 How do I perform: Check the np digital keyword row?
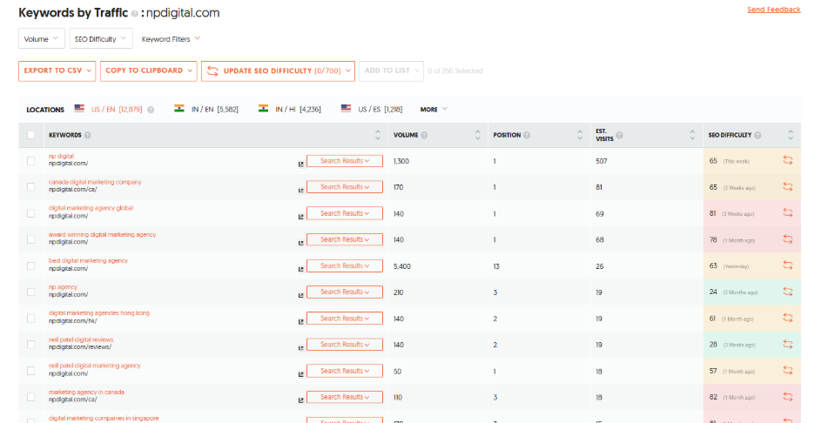(31, 161)
